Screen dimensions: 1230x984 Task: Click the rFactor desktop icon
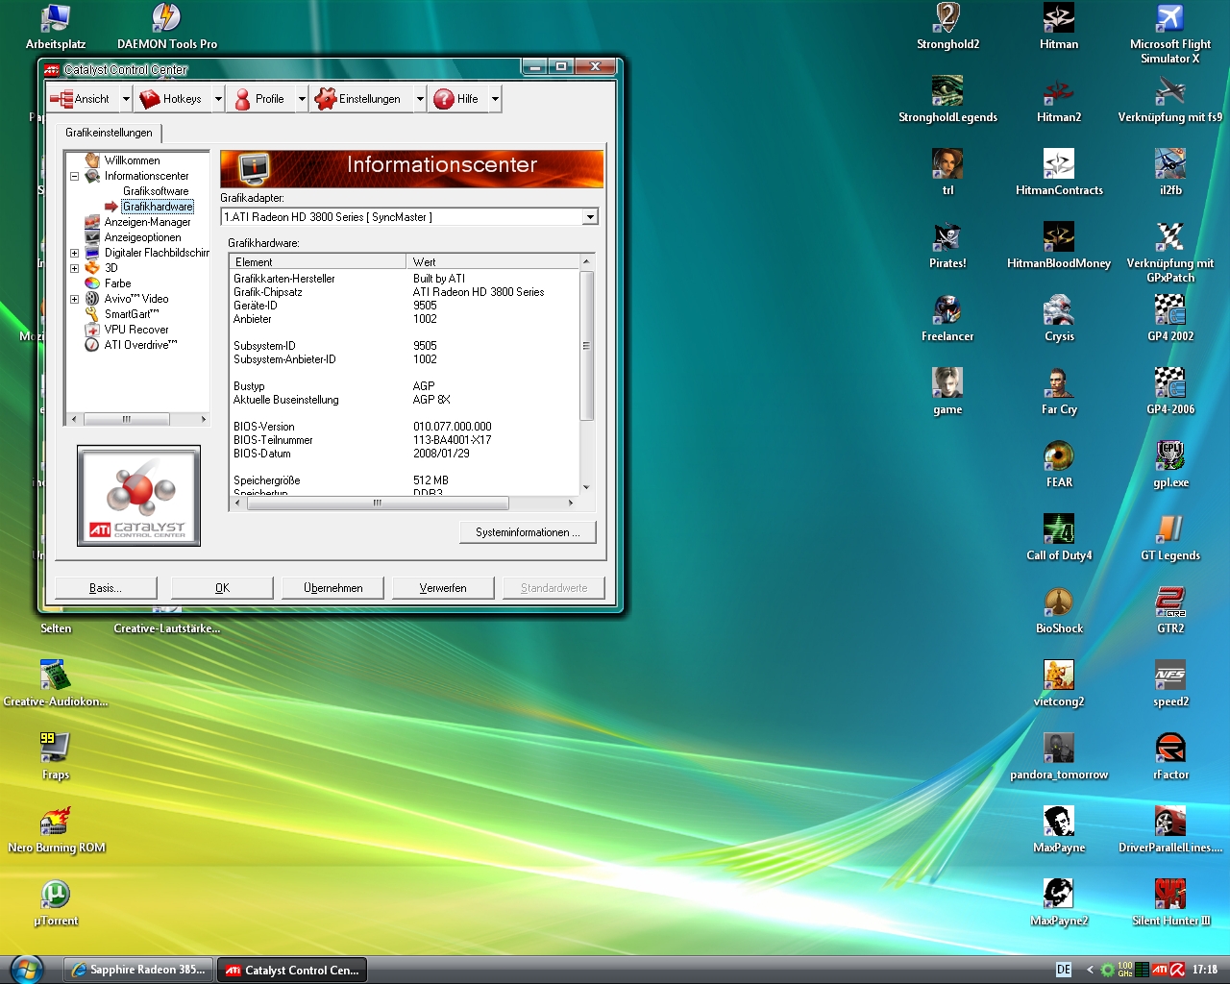coord(1170,757)
